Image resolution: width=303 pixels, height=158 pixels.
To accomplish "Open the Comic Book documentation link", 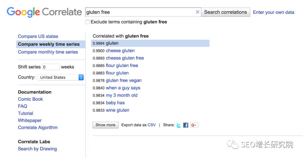I will click(x=30, y=99).
